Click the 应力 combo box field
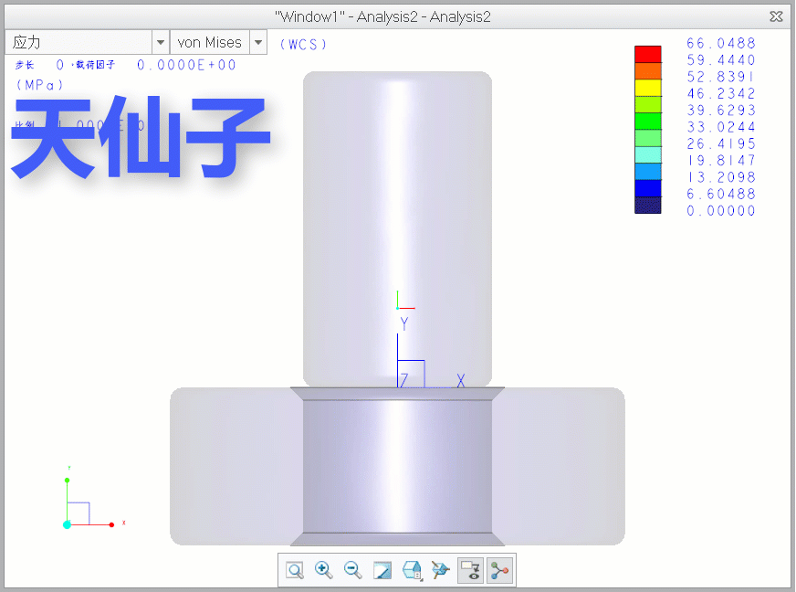 pyautogui.click(x=79, y=42)
